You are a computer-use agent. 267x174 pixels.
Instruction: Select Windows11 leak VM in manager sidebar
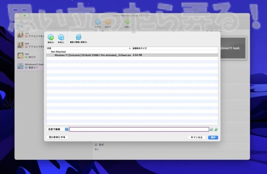click(x=30, y=66)
